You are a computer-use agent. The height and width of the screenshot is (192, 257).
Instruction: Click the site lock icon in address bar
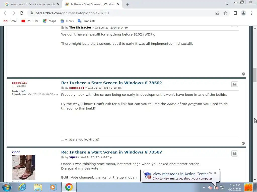pos(32,13)
